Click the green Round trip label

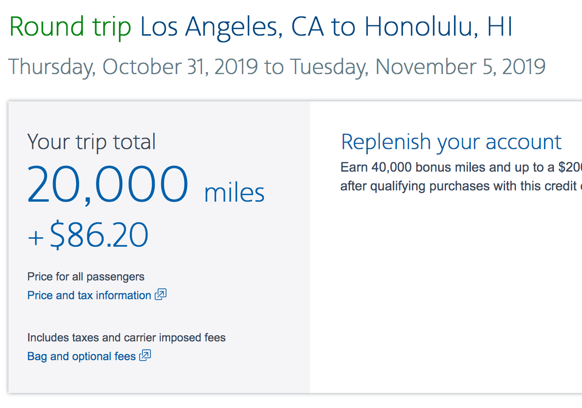[70, 27]
